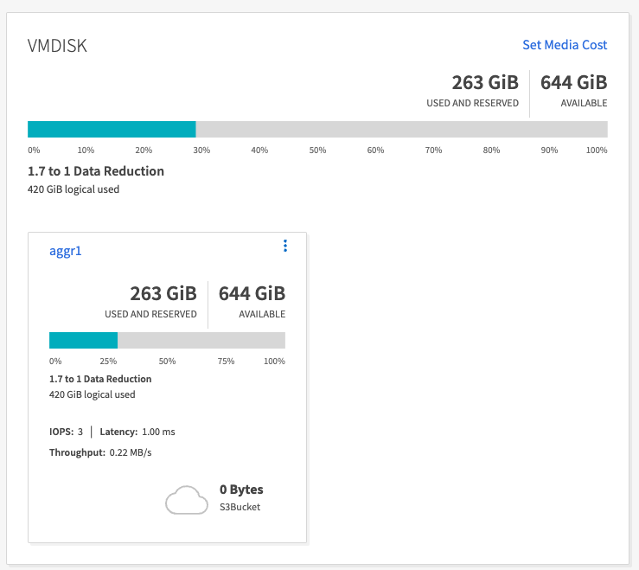Click VMDISK 644 GiB available value

[x=573, y=83]
